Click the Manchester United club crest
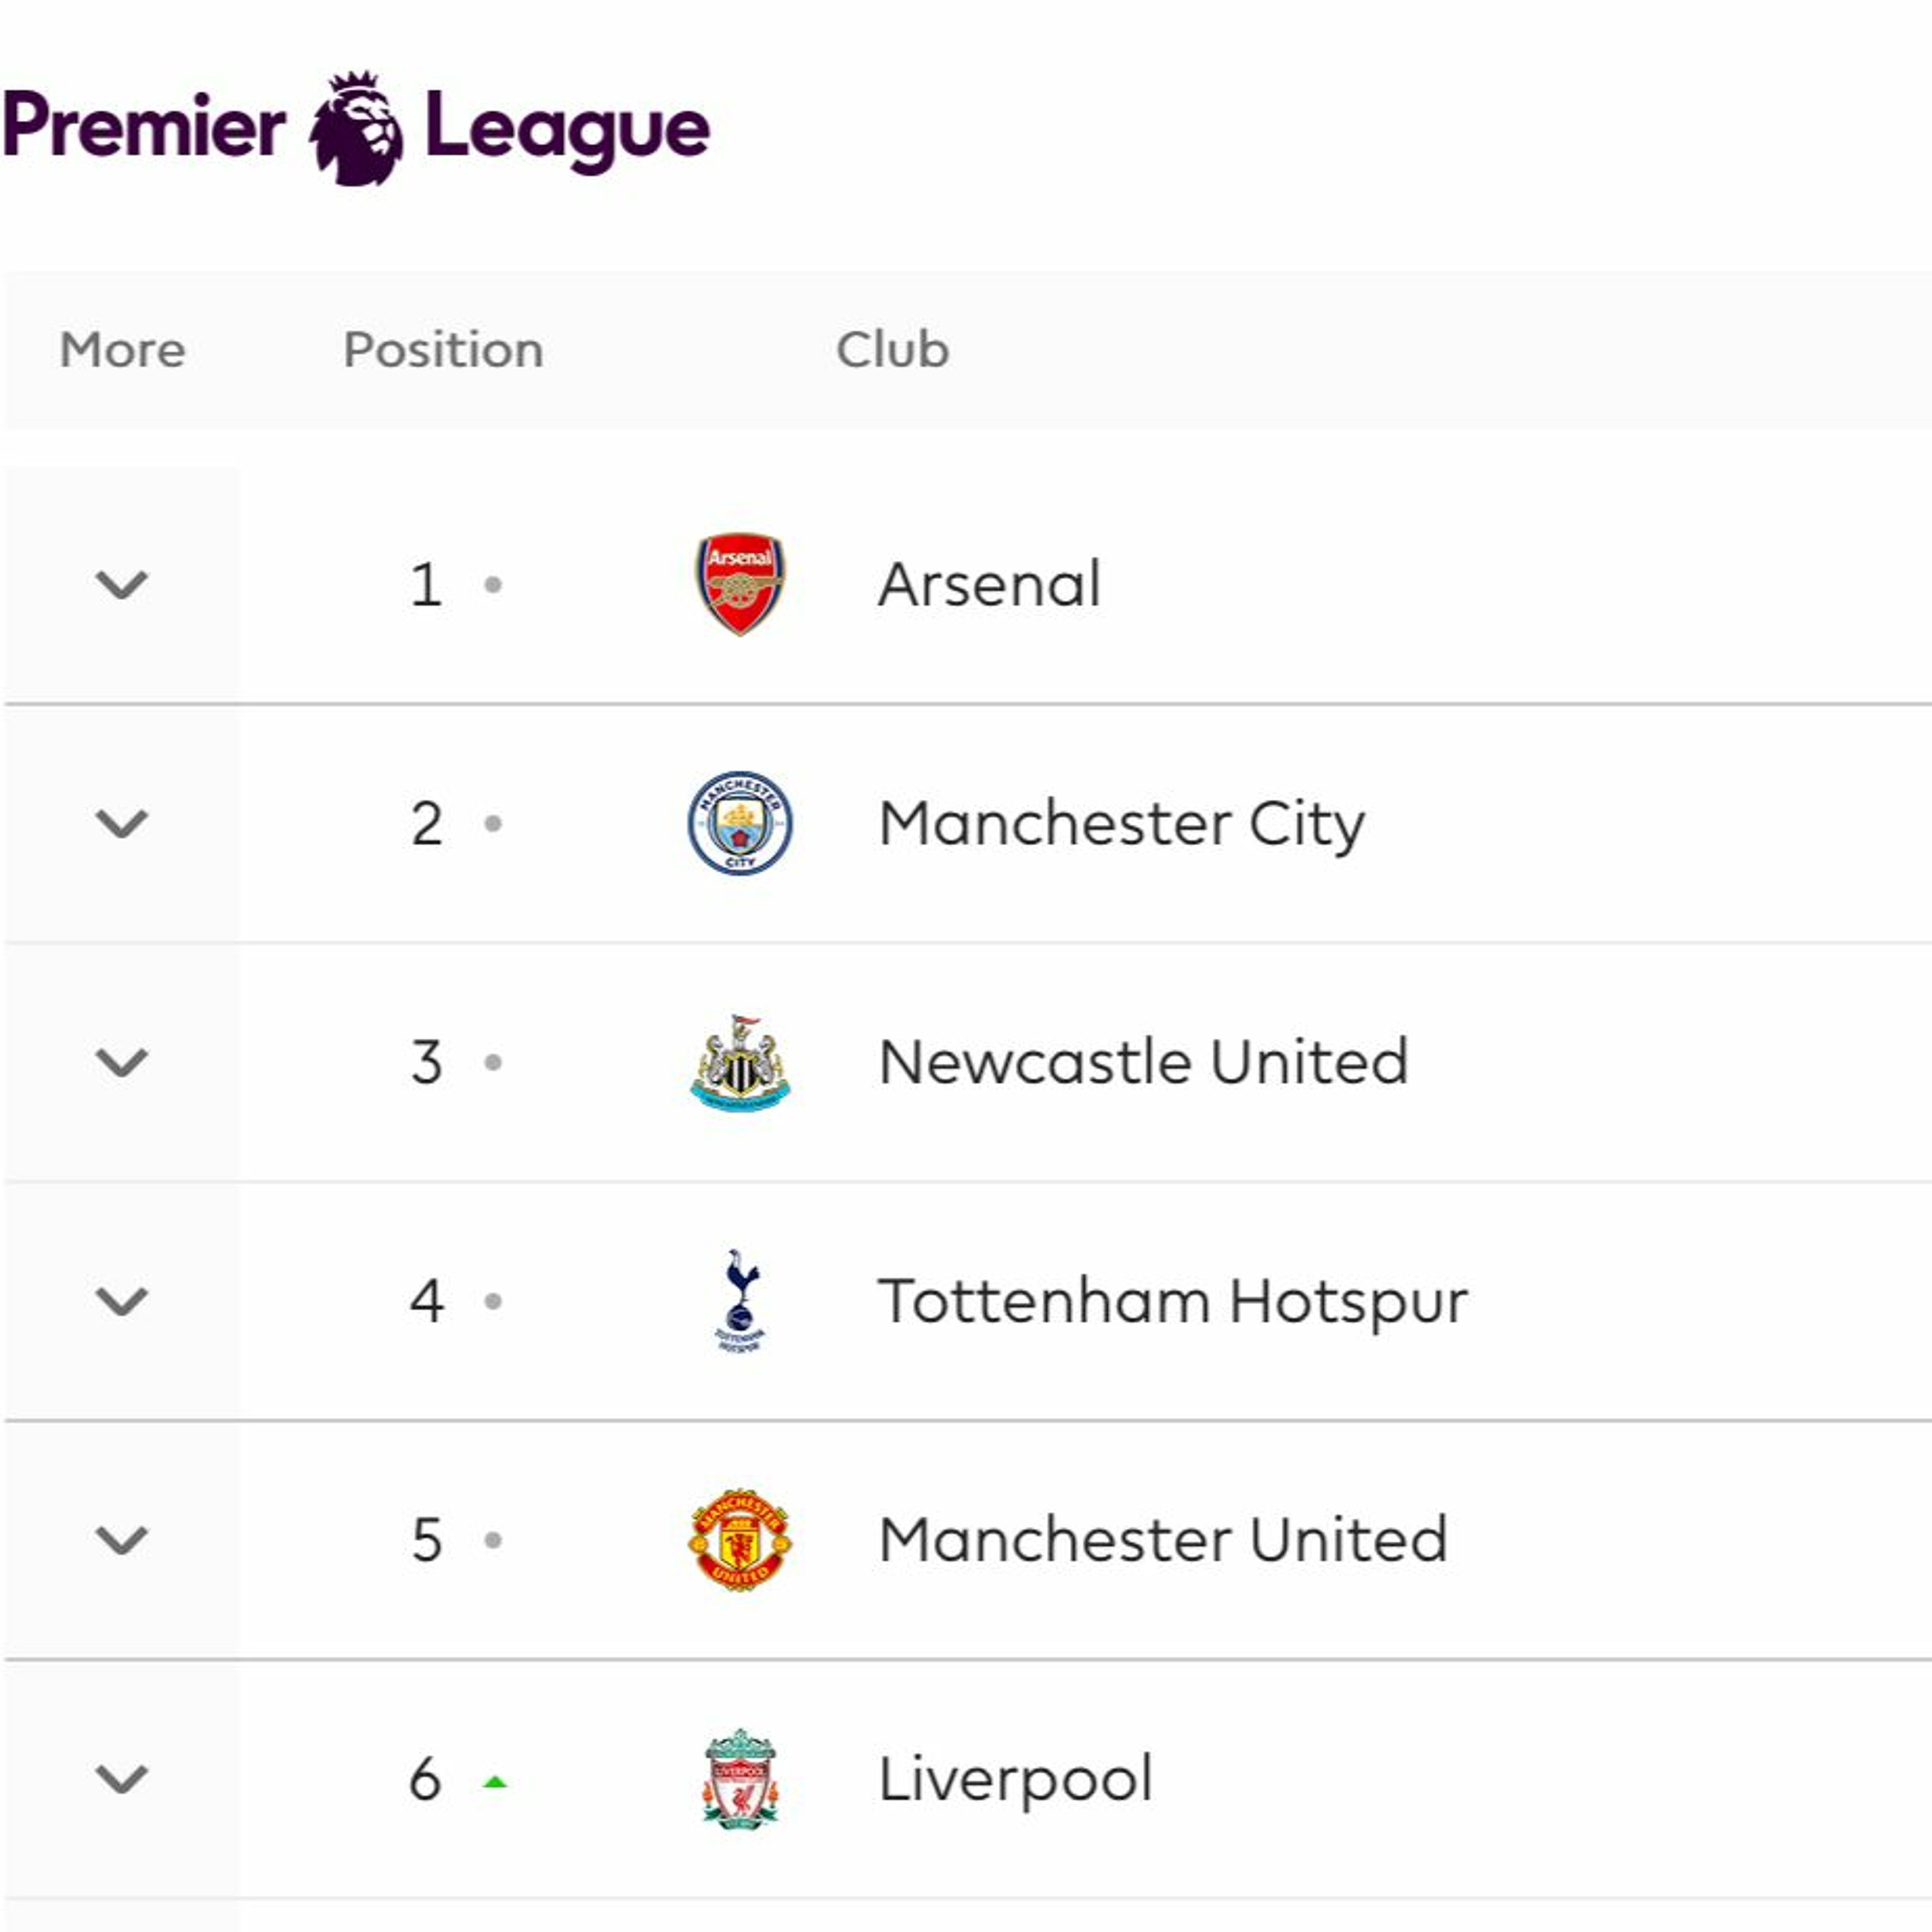 [740, 1539]
